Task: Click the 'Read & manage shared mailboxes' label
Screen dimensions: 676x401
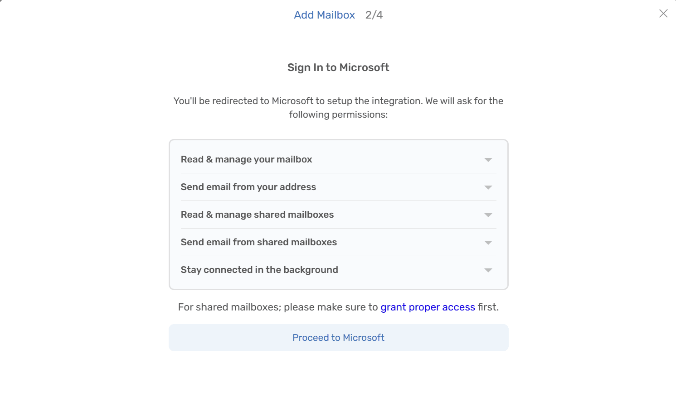Action: [257, 215]
